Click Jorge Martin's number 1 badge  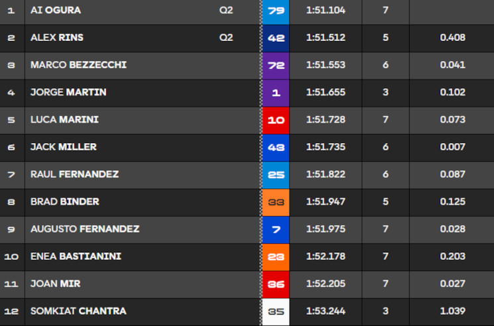(276, 93)
